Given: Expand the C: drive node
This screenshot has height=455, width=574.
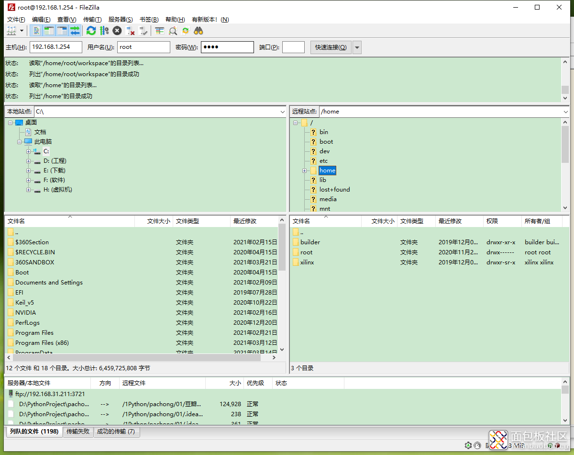Looking at the screenshot, I should pyautogui.click(x=29, y=151).
